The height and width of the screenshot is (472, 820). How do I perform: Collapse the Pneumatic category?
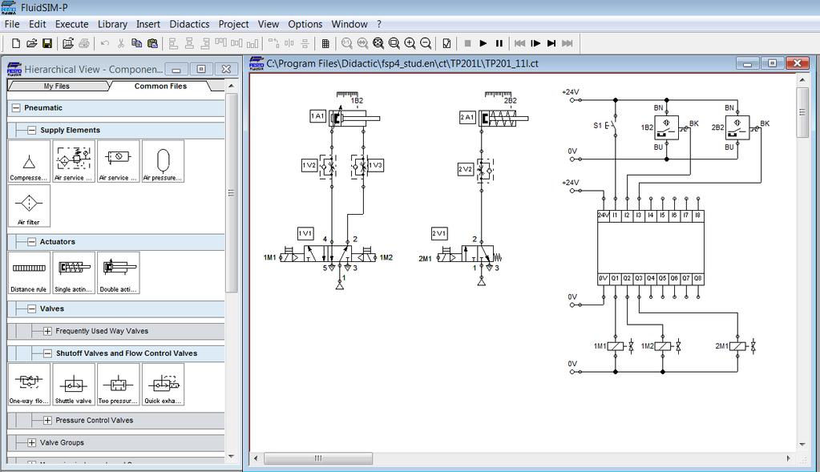tap(16, 107)
